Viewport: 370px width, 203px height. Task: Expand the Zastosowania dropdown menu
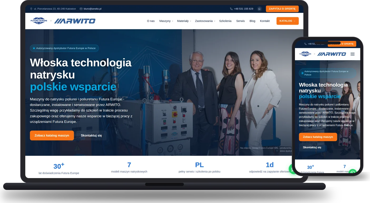pyautogui.click(x=205, y=21)
